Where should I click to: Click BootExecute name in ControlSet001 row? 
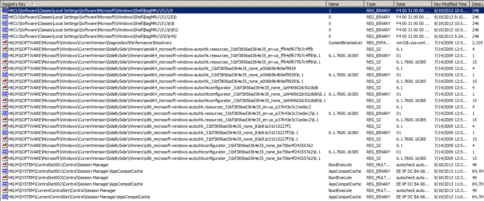point(340,165)
